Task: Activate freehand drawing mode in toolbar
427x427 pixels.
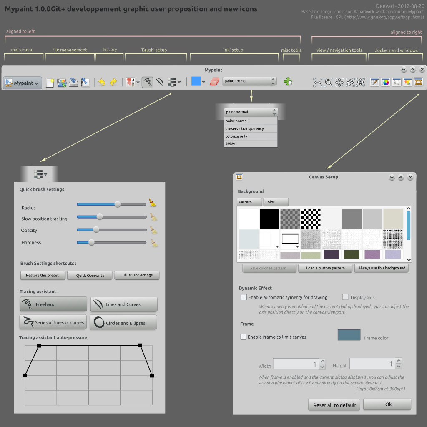Action: coord(147,82)
